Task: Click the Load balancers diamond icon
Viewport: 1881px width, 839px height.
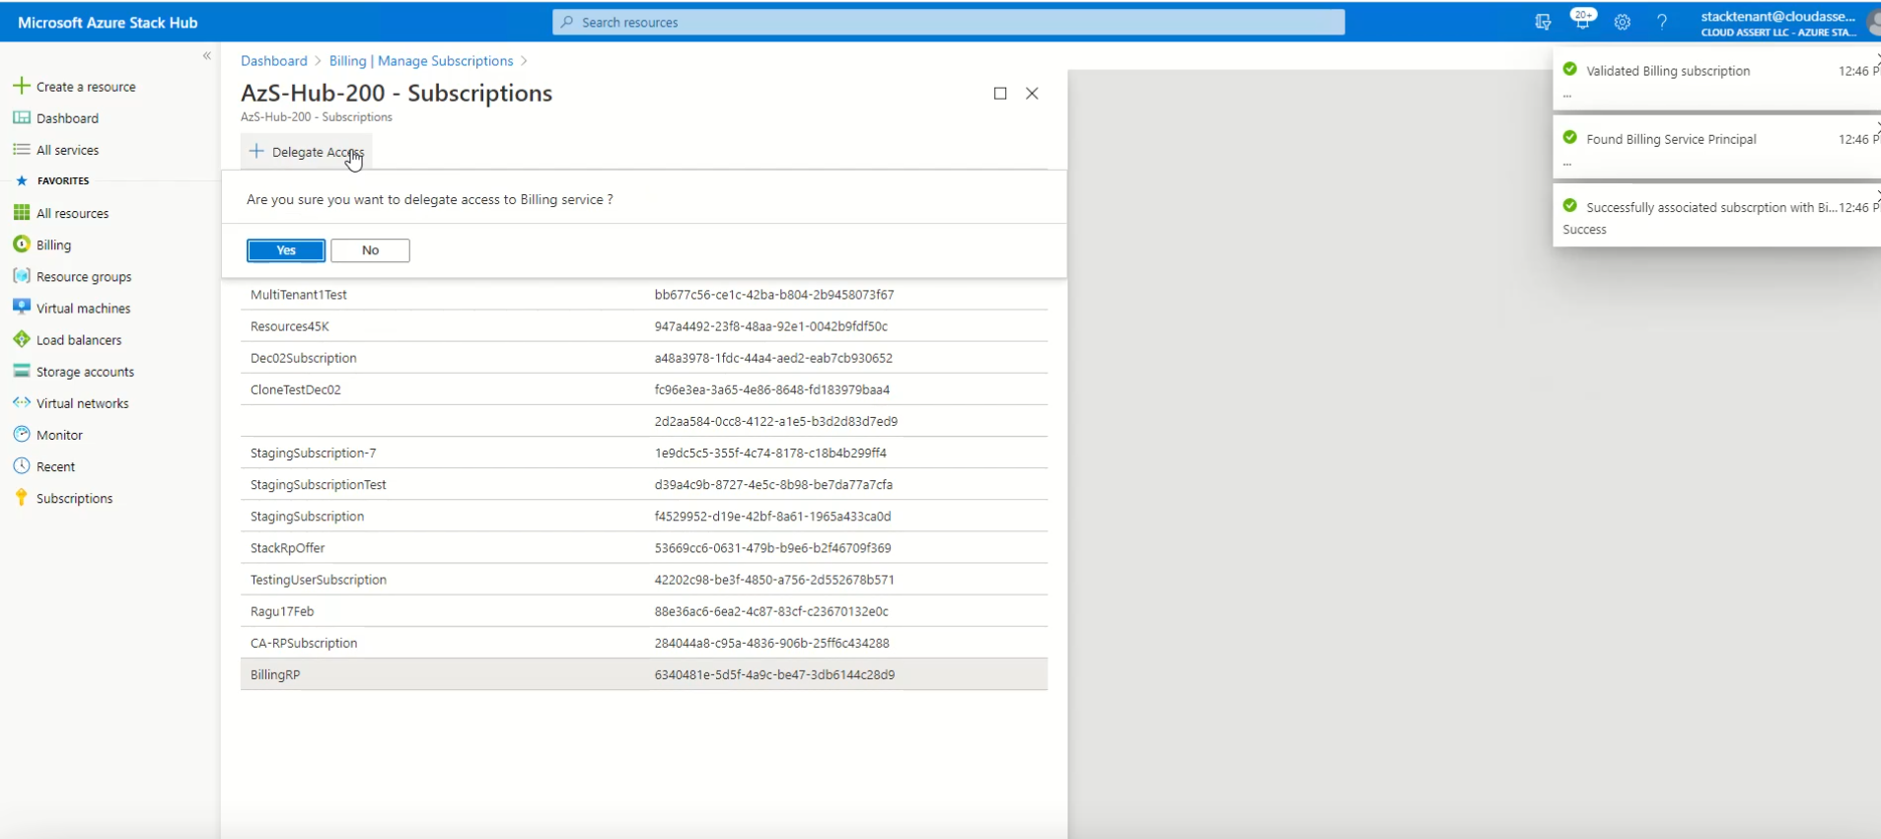Action: pyautogui.click(x=21, y=339)
